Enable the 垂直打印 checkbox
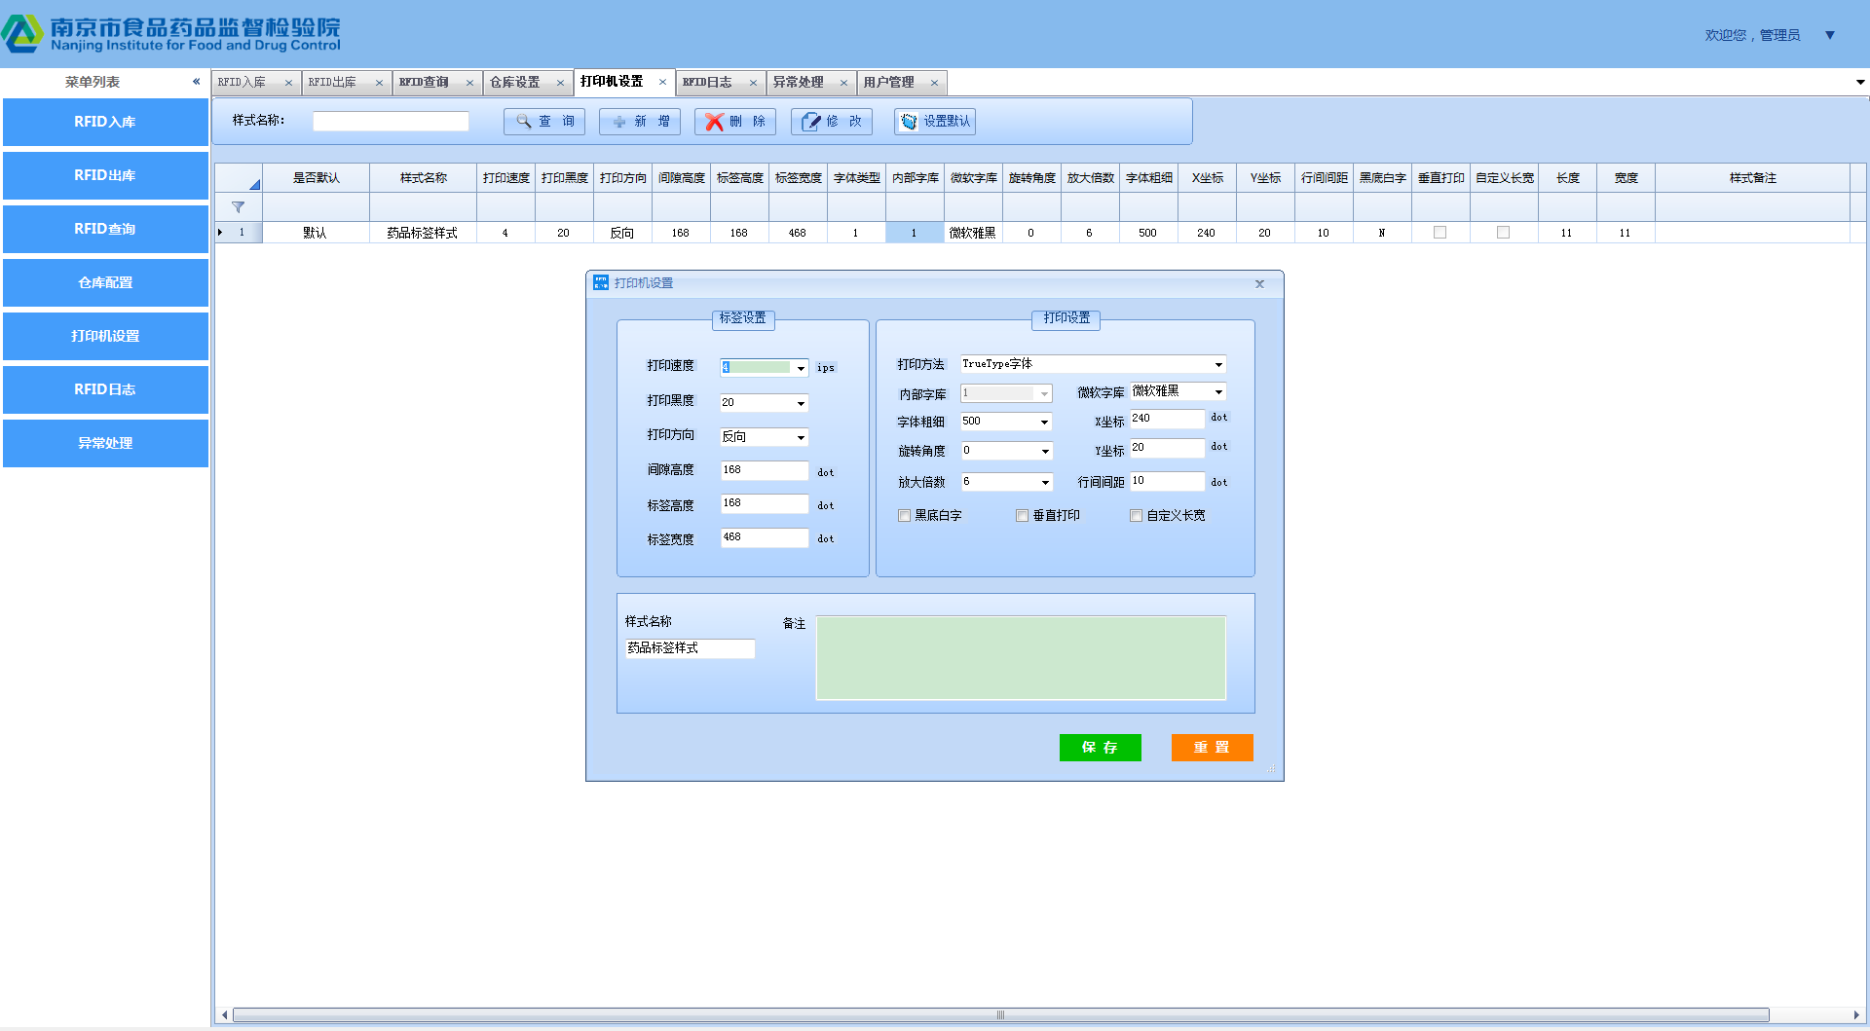Viewport: 1870px width, 1031px height. [1022, 516]
